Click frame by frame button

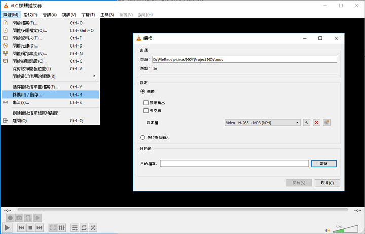tap(37, 218)
